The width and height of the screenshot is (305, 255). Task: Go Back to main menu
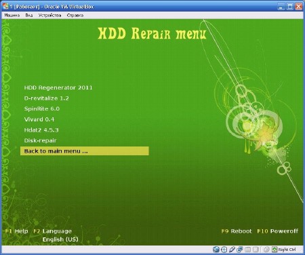coord(85,151)
